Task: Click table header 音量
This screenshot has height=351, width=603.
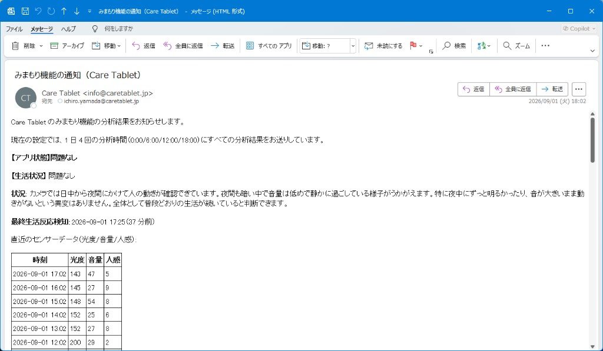Action: coord(95,260)
